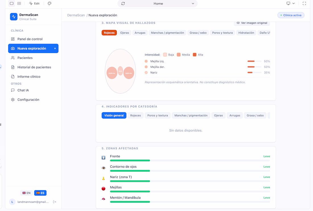313x211 pixels.
Task: Select Grasa / sebo indicators tab
Action: coord(255,115)
